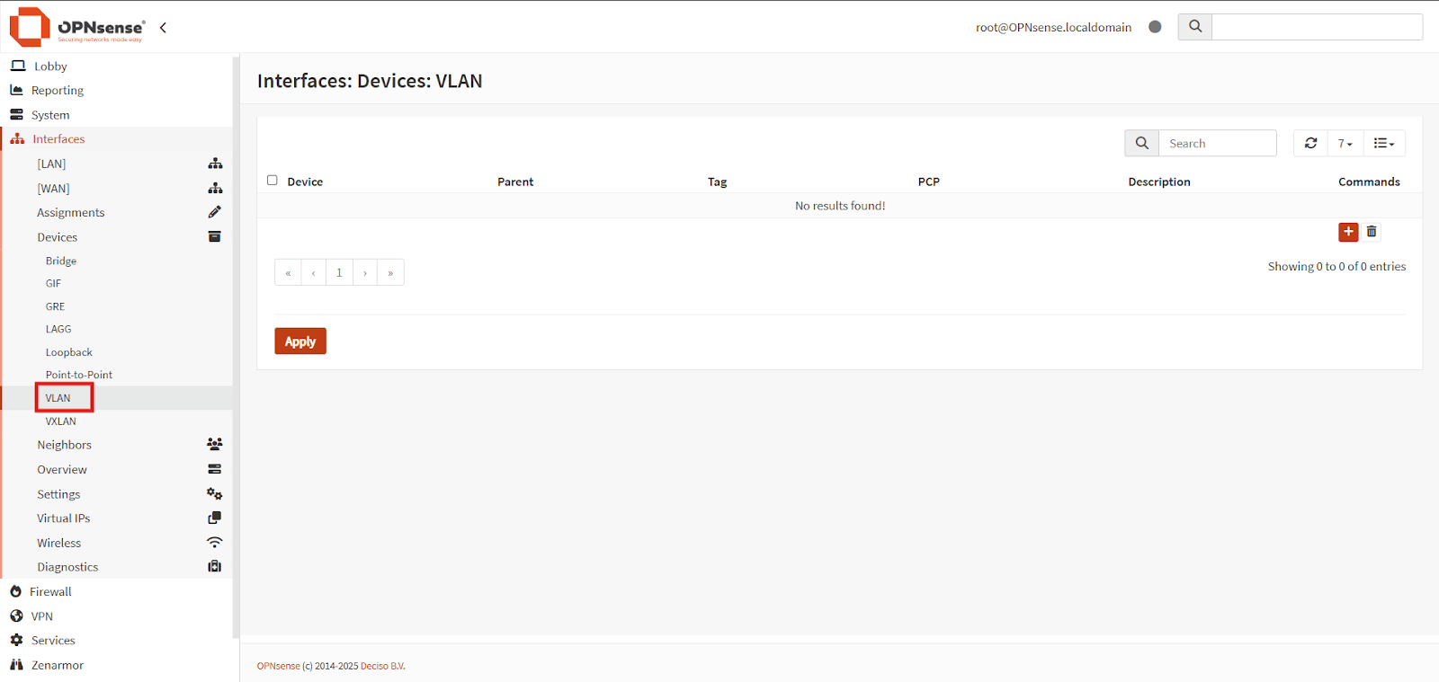The height and width of the screenshot is (682, 1439).
Task: Open GIF devices page
Action: pyautogui.click(x=54, y=283)
